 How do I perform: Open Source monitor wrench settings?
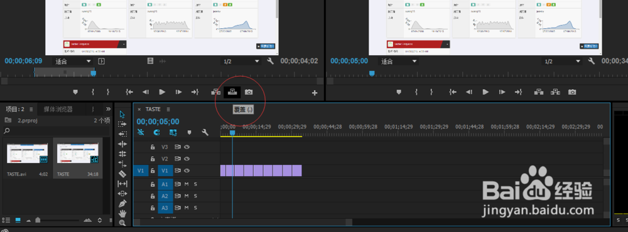270,61
